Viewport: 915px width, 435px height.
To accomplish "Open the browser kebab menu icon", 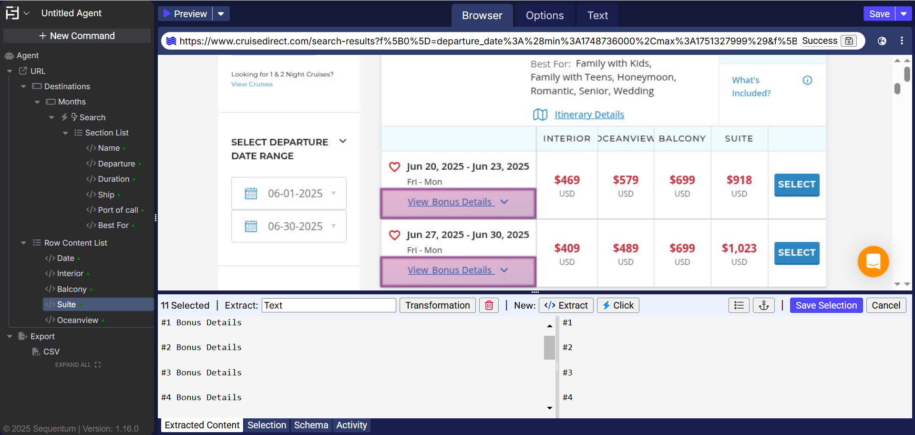I will [x=901, y=41].
